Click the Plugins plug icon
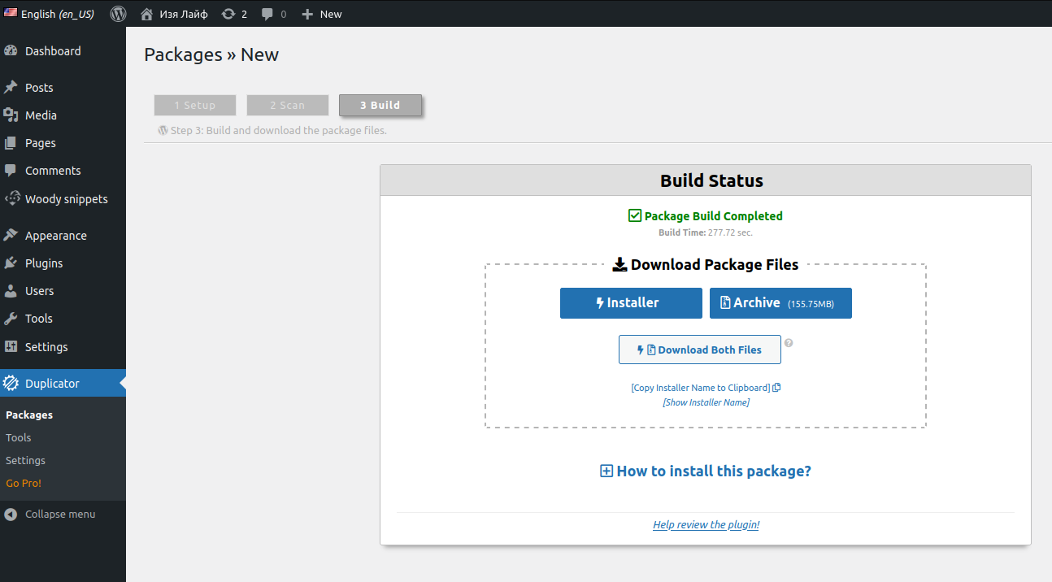Viewport: 1052px width, 582px height. pos(11,263)
